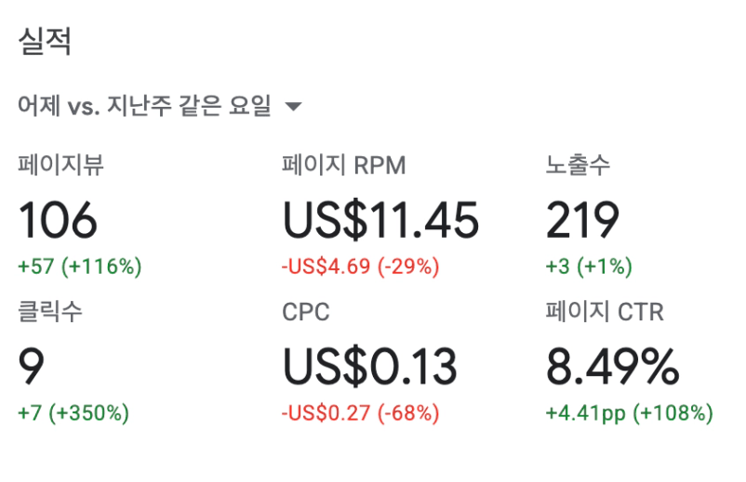746x482 pixels.
Task: Click the clicks value 9
Action: click(x=32, y=367)
